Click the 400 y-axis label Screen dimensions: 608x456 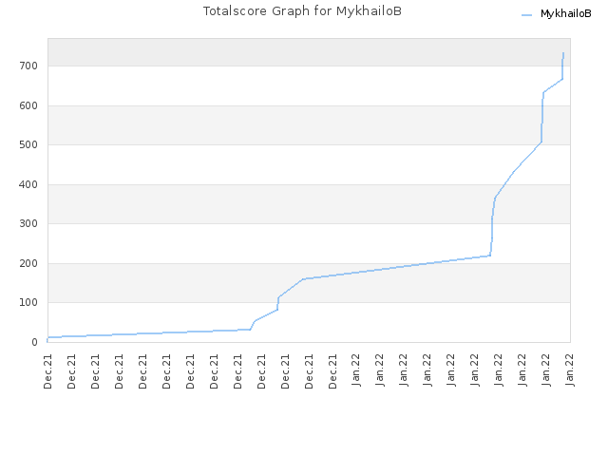point(28,184)
